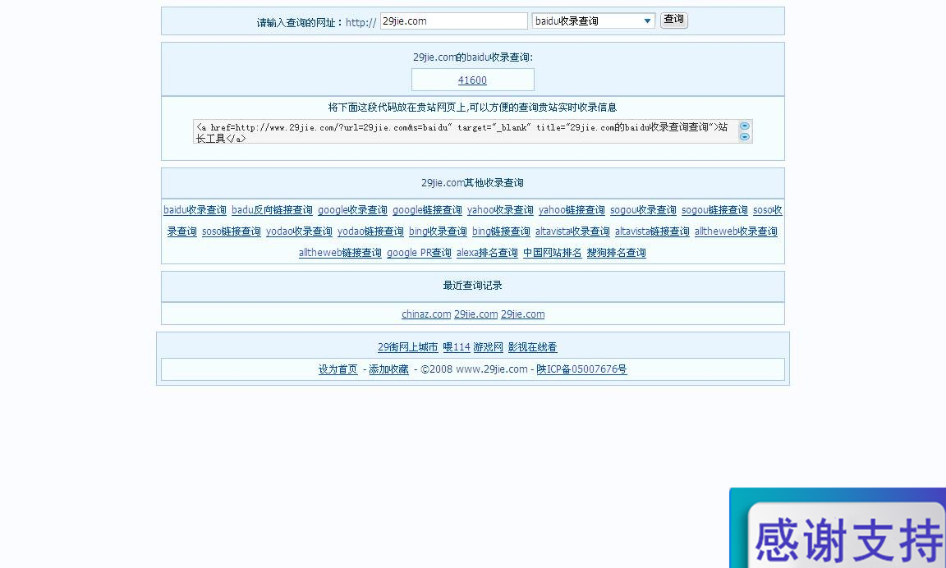Screen dimensions: 946x568
Task: Open the baidu收录查询 dropdown
Action: pyautogui.click(x=593, y=21)
